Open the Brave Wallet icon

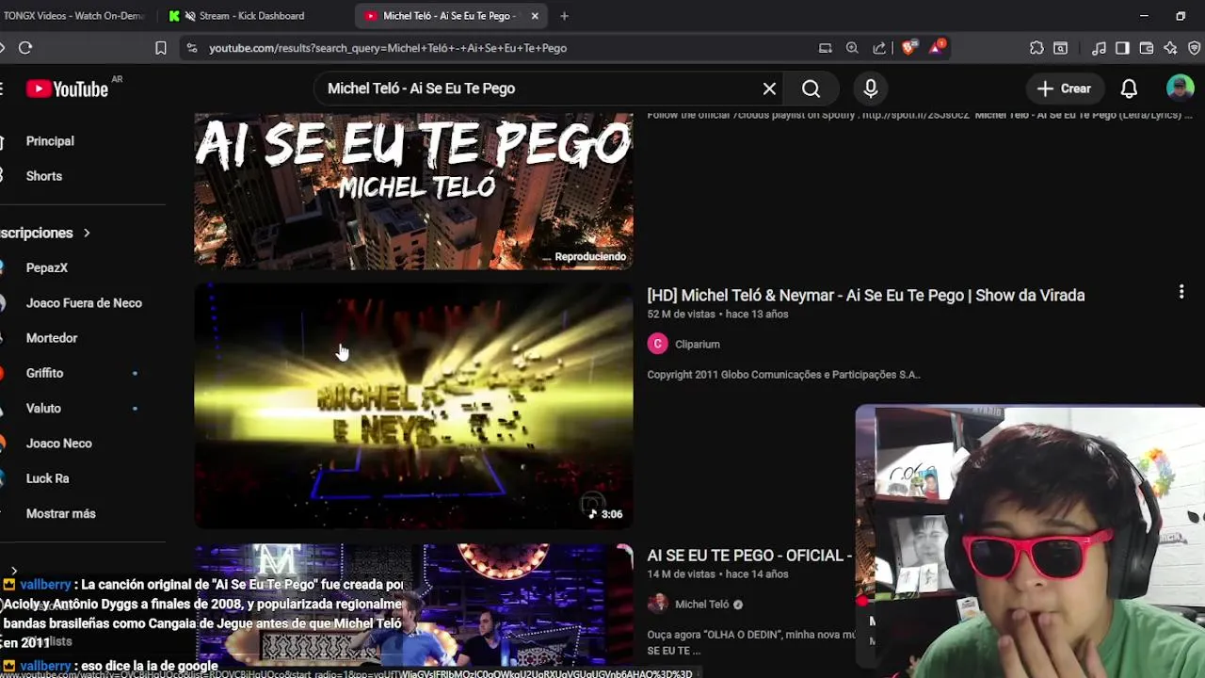[x=1147, y=48]
